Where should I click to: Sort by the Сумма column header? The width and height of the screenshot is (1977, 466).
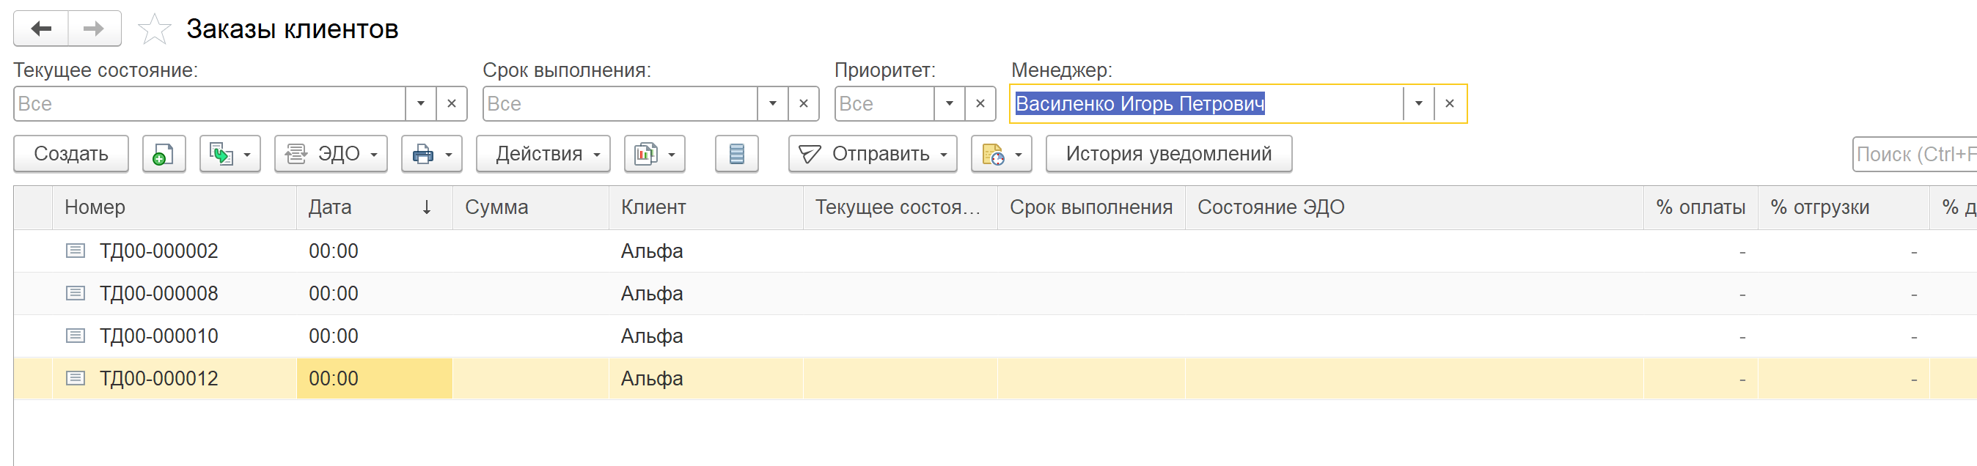(530, 207)
